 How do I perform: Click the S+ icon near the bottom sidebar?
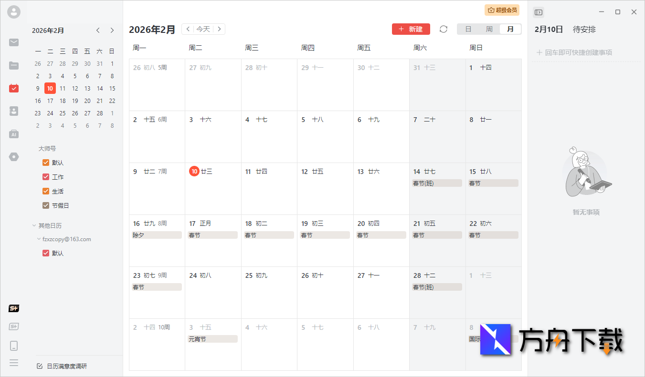(x=13, y=308)
